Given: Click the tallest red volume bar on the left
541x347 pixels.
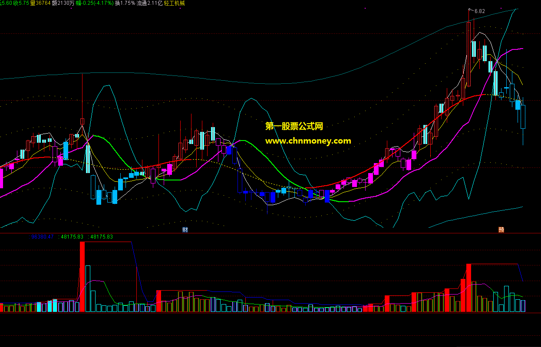Looking at the screenshot, I should [x=82, y=277].
